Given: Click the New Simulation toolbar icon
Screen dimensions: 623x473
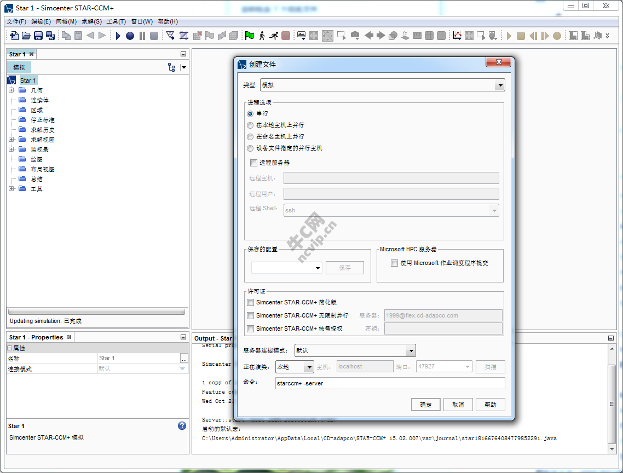Looking at the screenshot, I should tap(14, 36).
